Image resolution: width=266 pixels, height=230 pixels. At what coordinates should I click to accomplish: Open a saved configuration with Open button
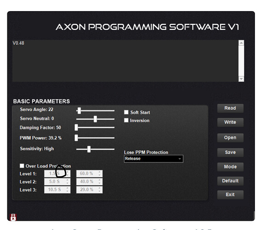pos(230,138)
